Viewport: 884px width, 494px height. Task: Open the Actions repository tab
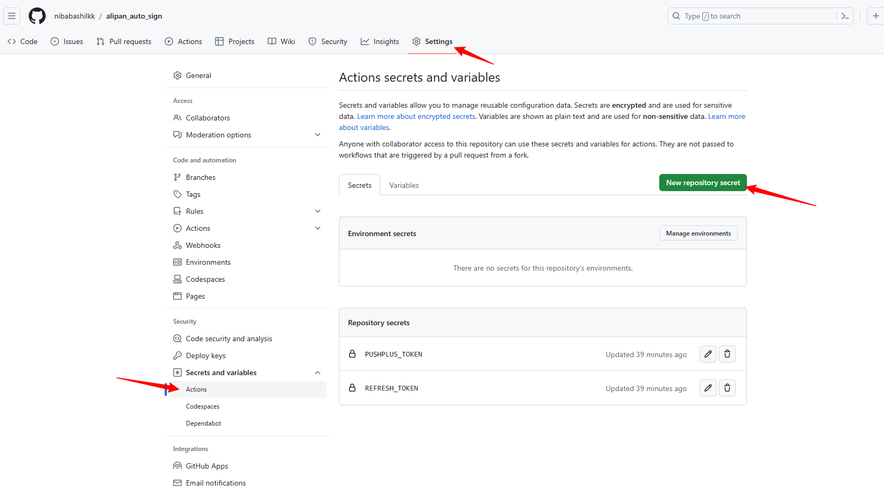pyautogui.click(x=183, y=41)
